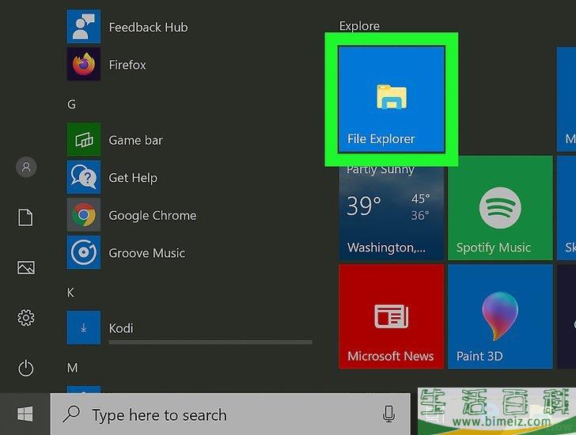Click the Feedback Hub label
The height and width of the screenshot is (435, 576).
coord(148,27)
